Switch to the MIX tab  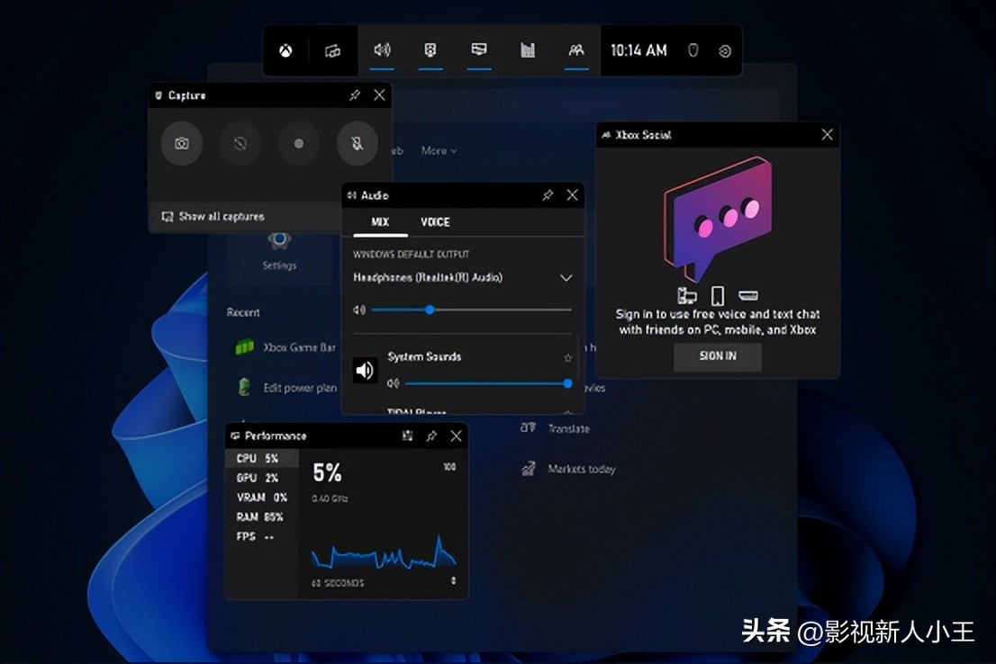(380, 222)
